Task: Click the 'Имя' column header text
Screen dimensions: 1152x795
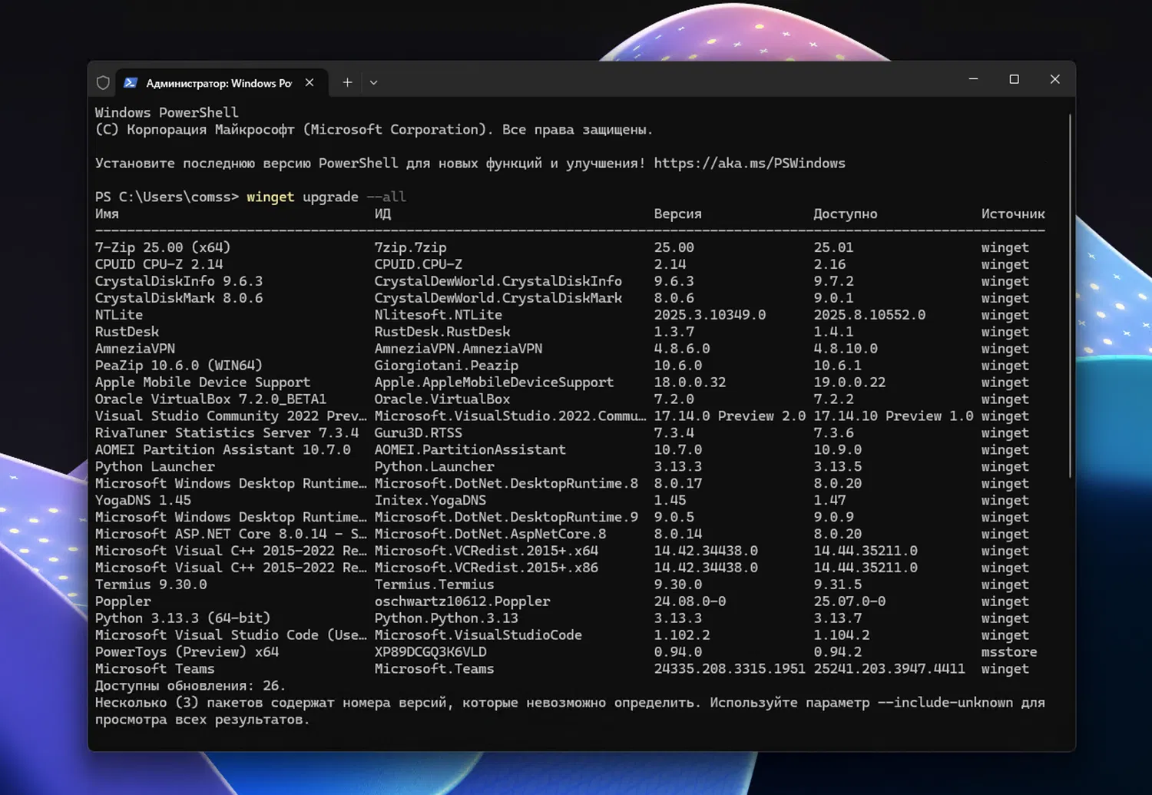Action: 107,214
